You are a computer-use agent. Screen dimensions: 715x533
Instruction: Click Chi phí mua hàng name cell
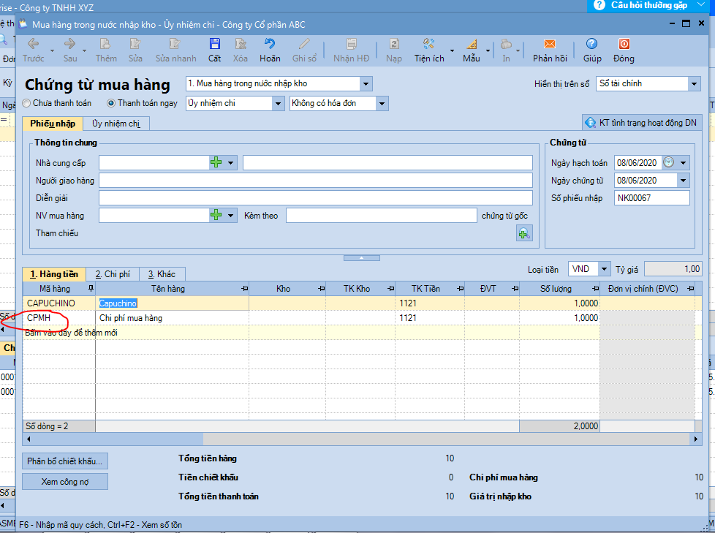tap(172, 318)
